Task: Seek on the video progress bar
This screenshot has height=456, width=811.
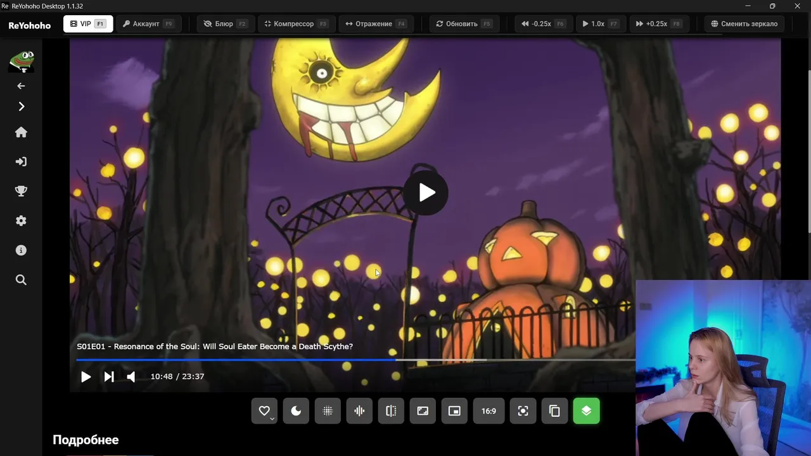Action: (355, 360)
